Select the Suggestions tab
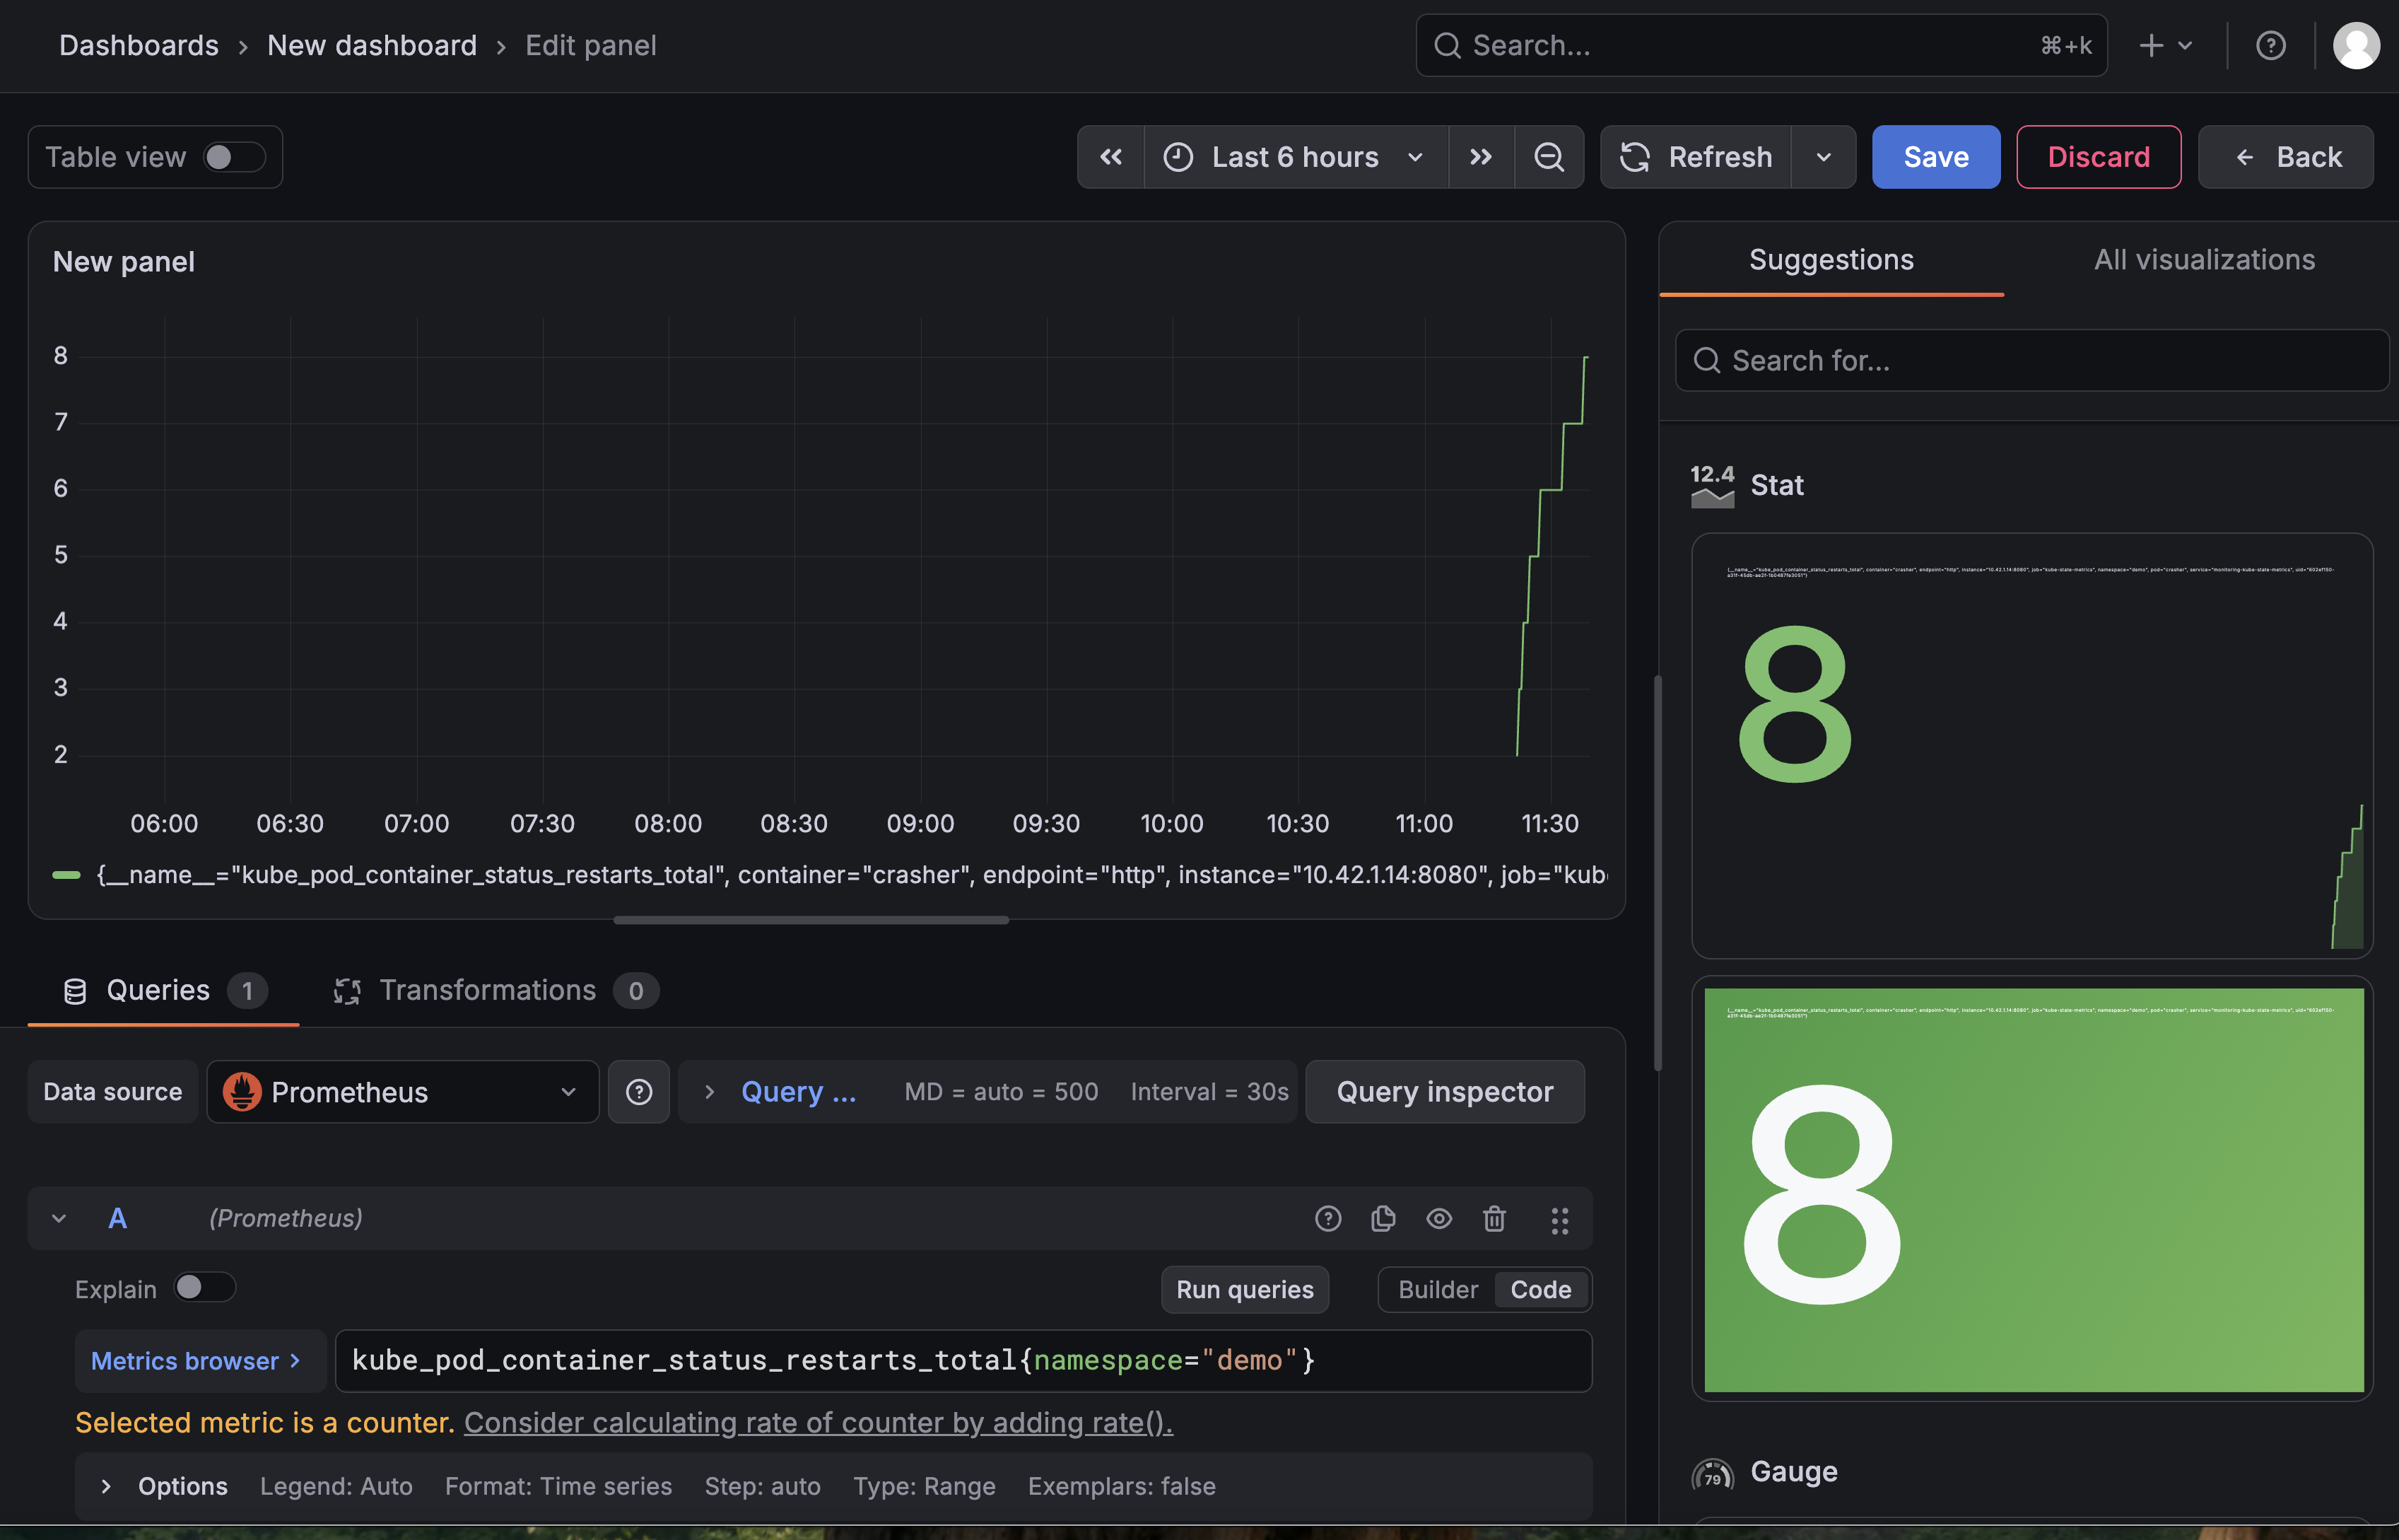Viewport: 2399px width, 1540px height. pos(1831,260)
